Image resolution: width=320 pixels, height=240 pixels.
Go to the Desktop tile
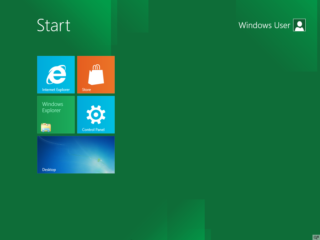click(x=76, y=155)
